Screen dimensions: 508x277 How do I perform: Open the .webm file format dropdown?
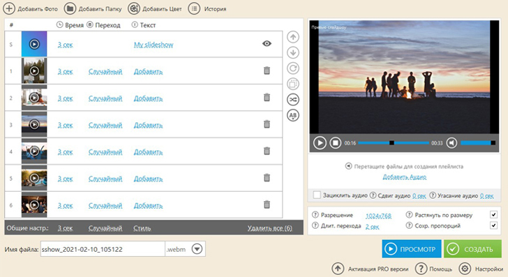click(197, 249)
